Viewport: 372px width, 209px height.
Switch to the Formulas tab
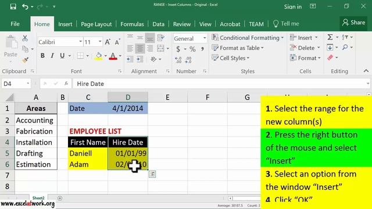point(132,24)
